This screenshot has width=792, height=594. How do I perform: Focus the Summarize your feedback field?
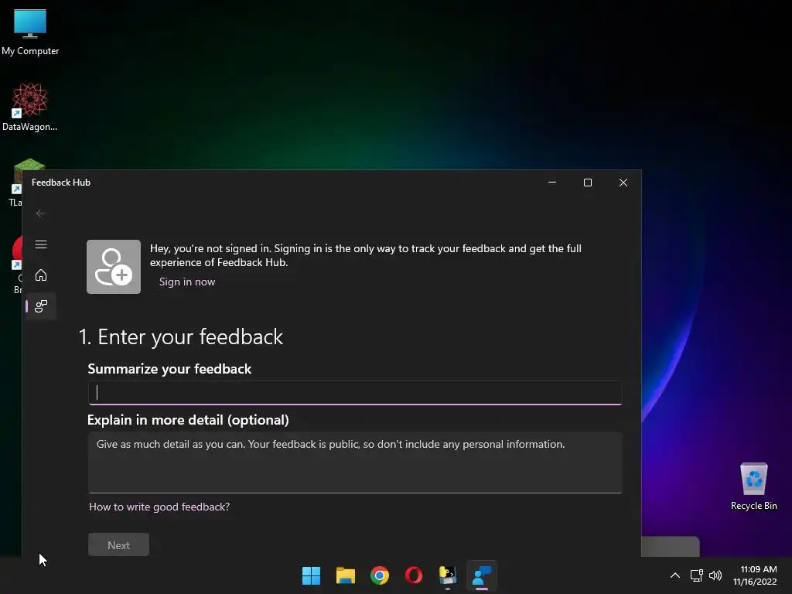pos(354,393)
